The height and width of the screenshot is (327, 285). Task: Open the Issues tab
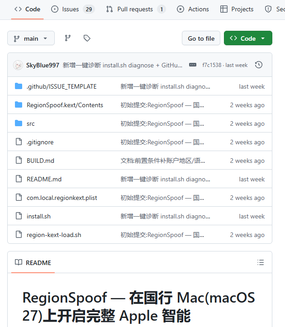coord(73,9)
